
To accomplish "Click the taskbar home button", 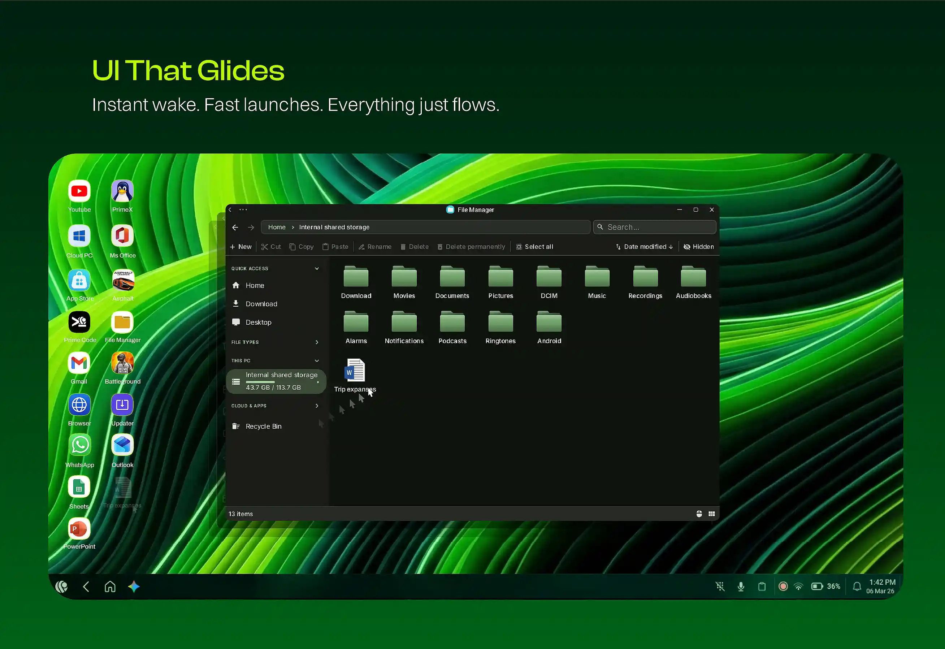I will tap(110, 587).
